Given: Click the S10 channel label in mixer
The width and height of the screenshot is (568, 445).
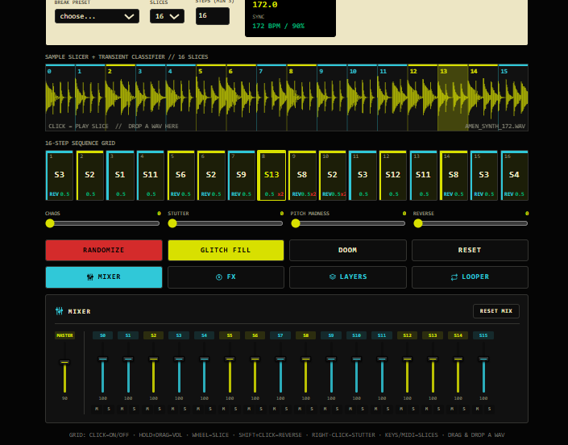Looking at the screenshot, I should click(356, 335).
